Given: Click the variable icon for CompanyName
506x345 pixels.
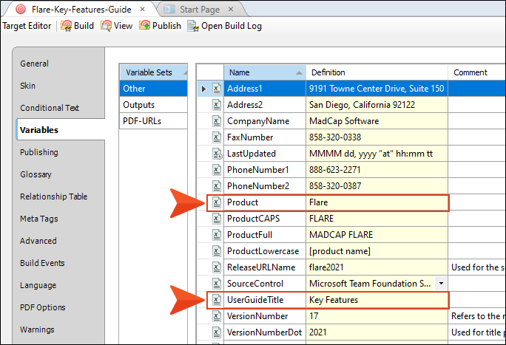Looking at the screenshot, I should point(217,121).
